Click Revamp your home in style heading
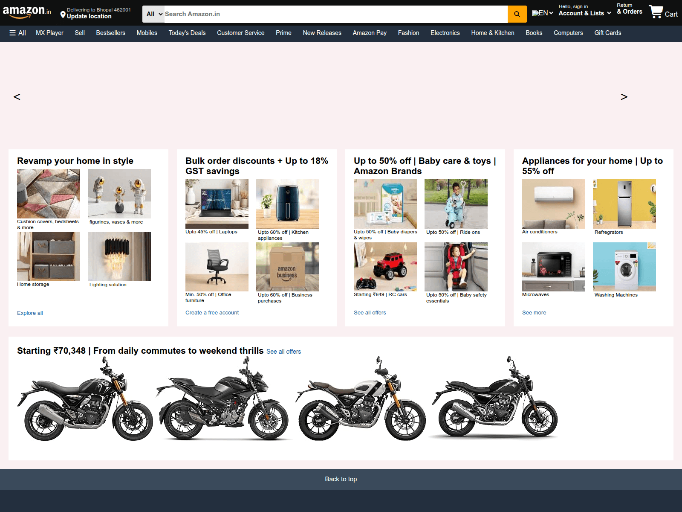Viewport: 682px width, 512px height. tap(75, 161)
